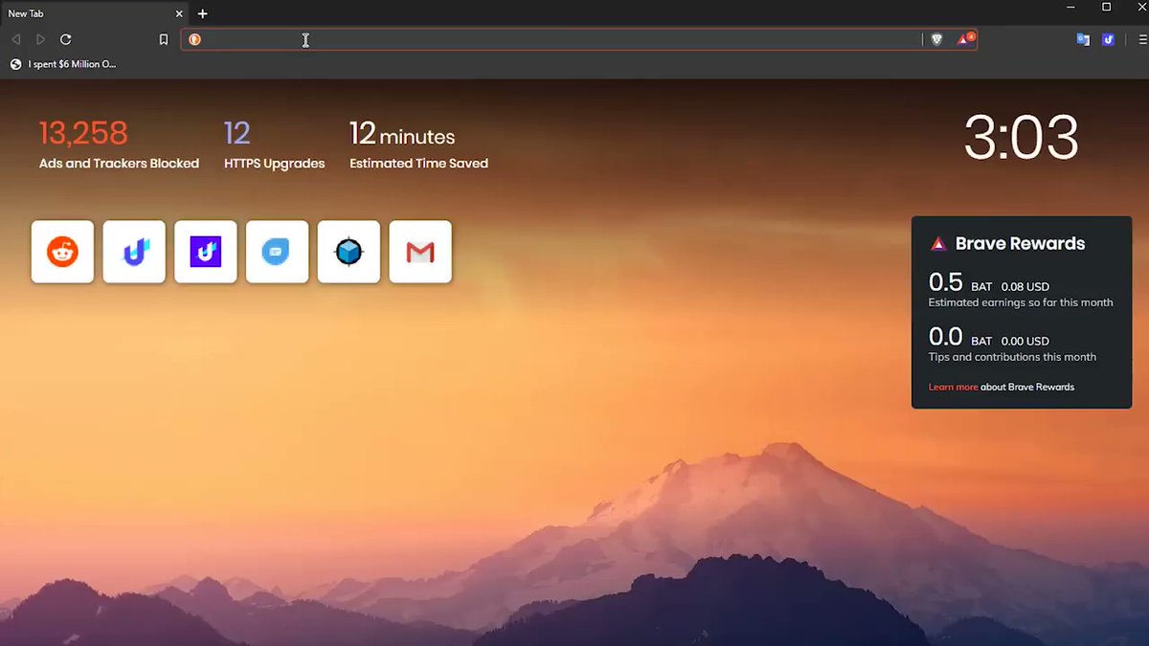Click the Learn more link in Brave Rewards

[953, 387]
